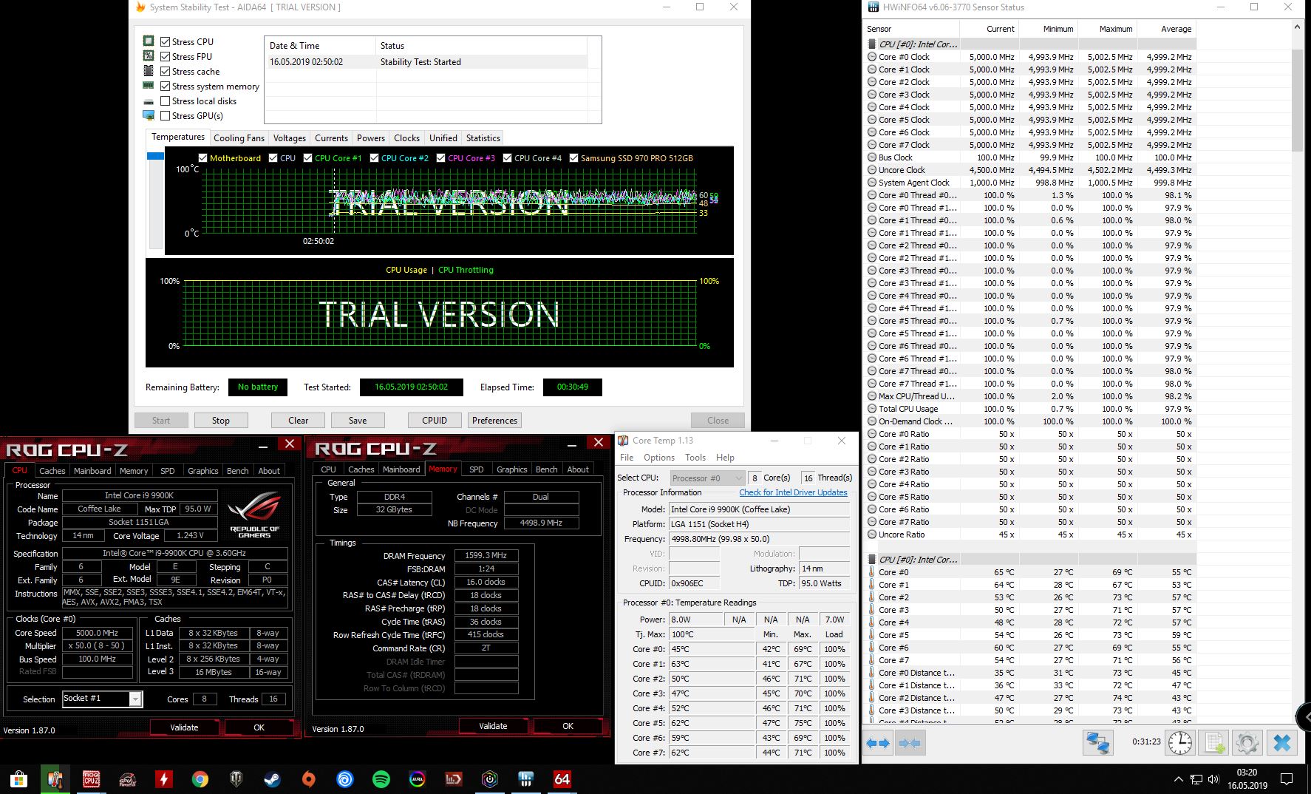Image resolution: width=1311 pixels, height=794 pixels.
Task: Open HWiNFO sensor settings gear icon
Action: (x=1247, y=742)
